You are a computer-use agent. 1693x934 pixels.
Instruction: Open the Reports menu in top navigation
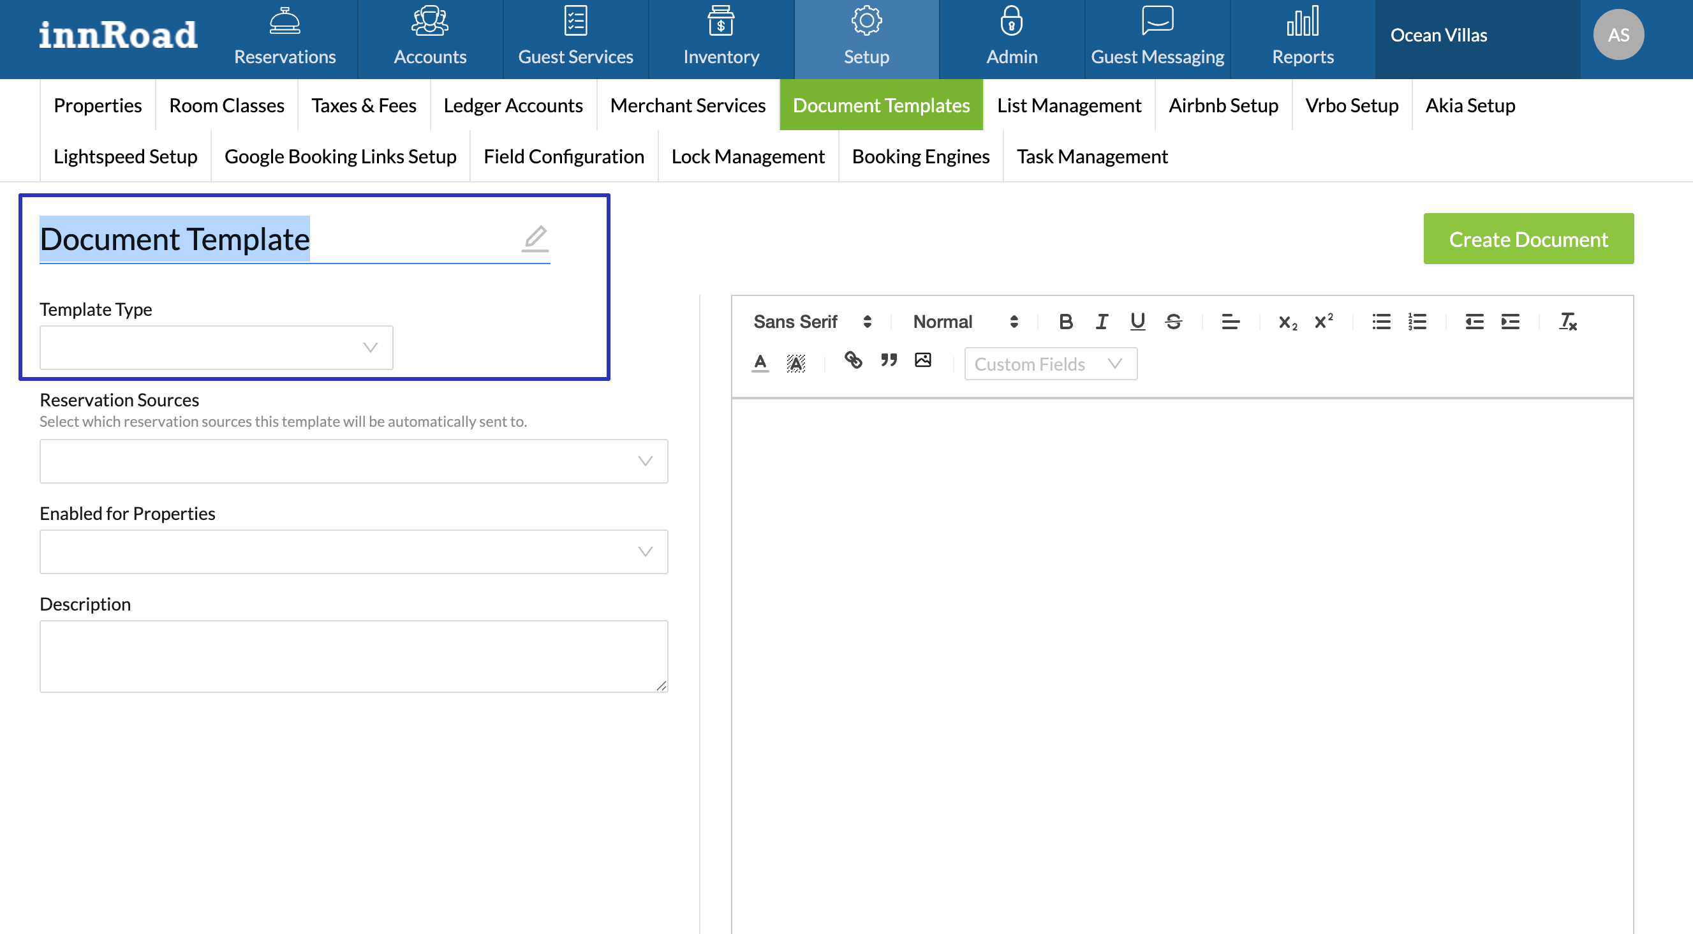[1302, 40]
